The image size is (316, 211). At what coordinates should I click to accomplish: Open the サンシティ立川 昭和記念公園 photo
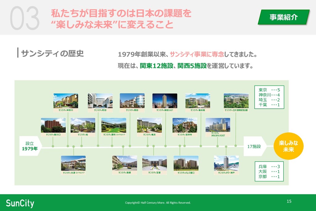(x=236, y=101)
